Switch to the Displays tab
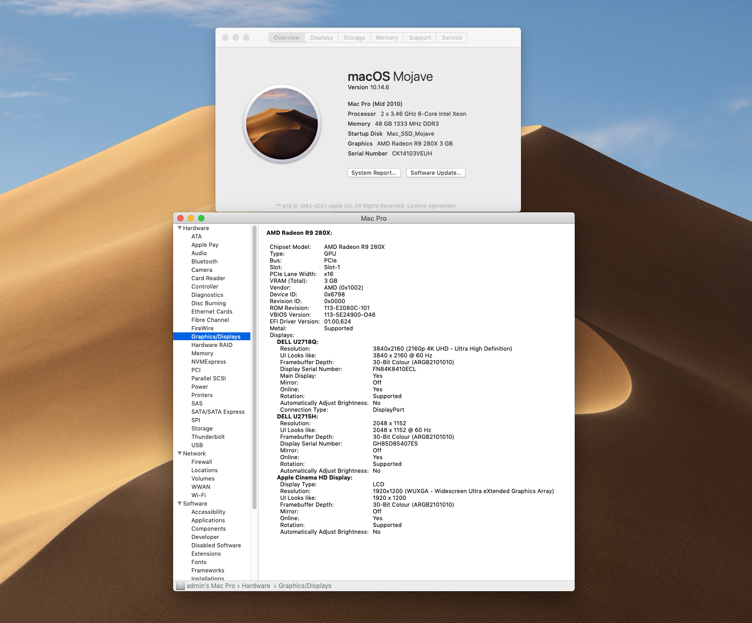 [x=321, y=38]
